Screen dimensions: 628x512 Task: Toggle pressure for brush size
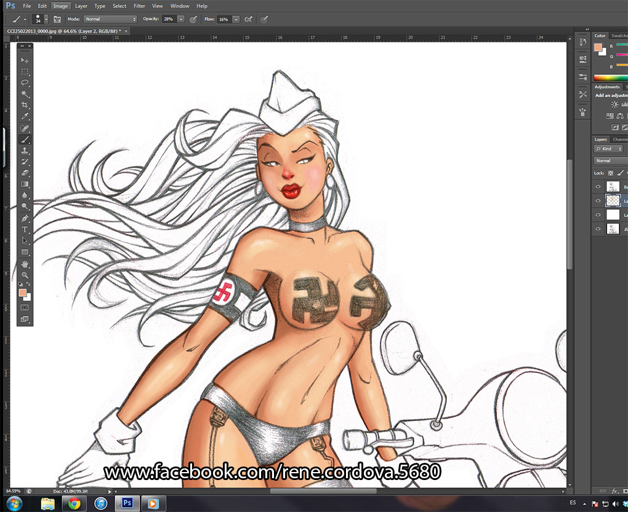click(264, 19)
